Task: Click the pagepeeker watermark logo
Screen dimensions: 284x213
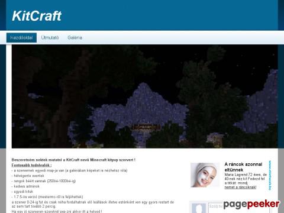Action: click(251, 204)
